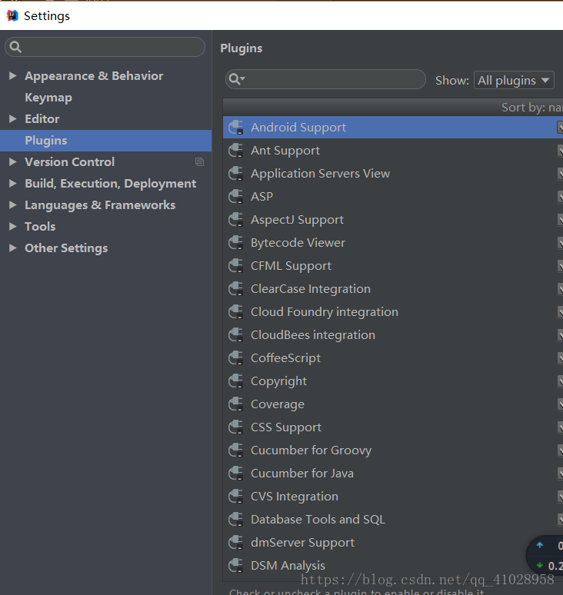Select the AspectJ Support row

pyautogui.click(x=393, y=220)
